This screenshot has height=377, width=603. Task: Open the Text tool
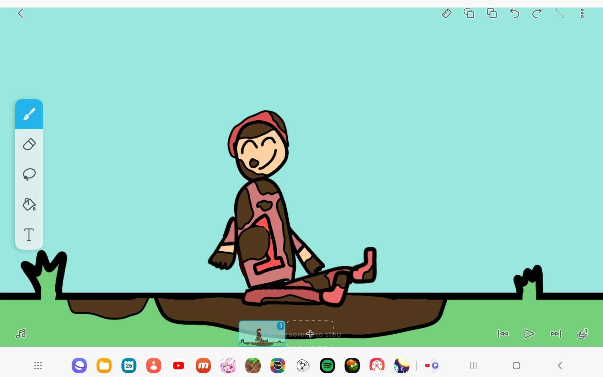click(x=29, y=235)
